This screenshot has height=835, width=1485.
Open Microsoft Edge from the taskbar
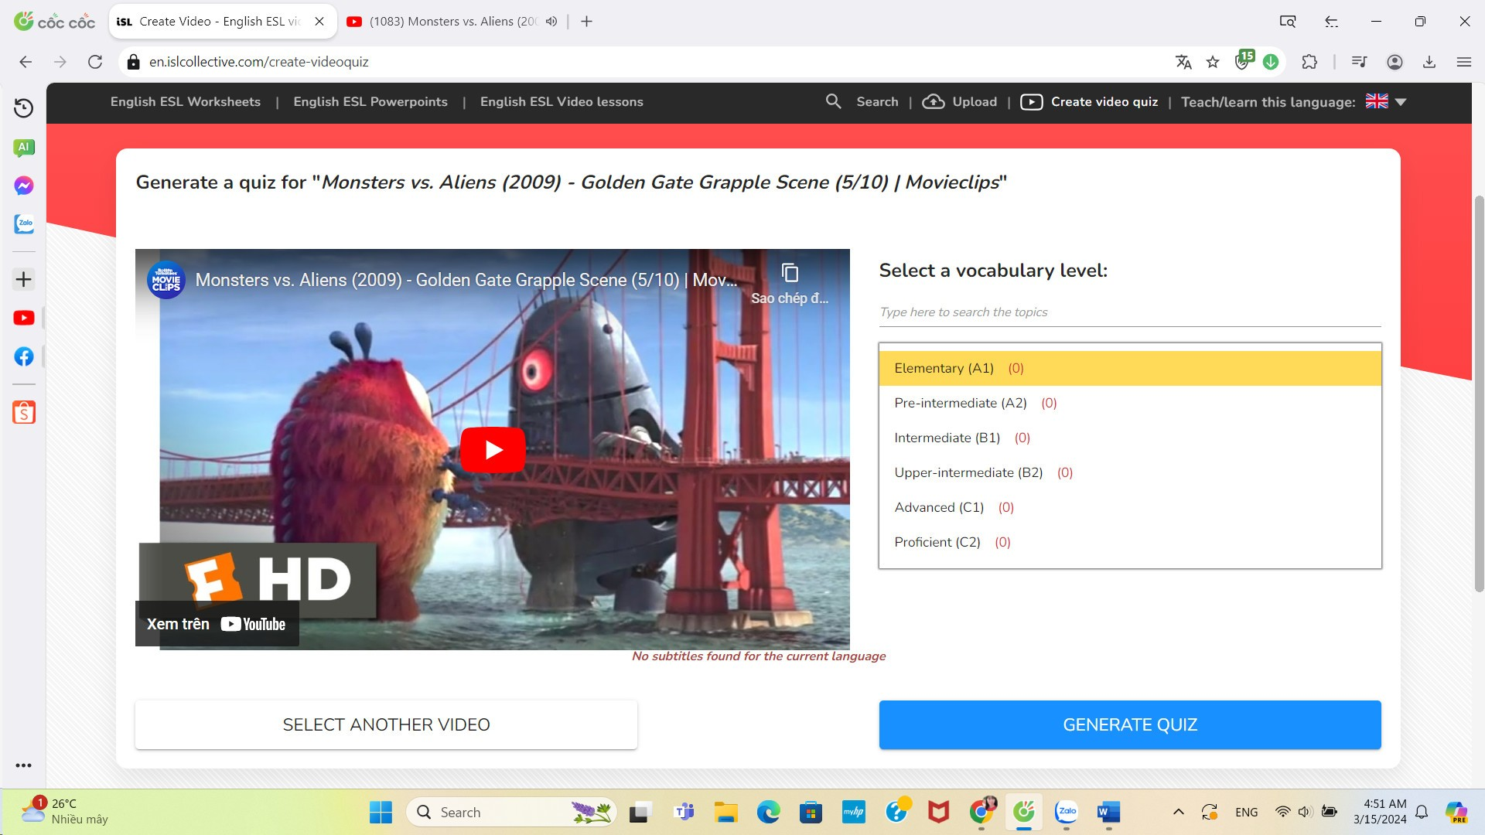(x=768, y=812)
